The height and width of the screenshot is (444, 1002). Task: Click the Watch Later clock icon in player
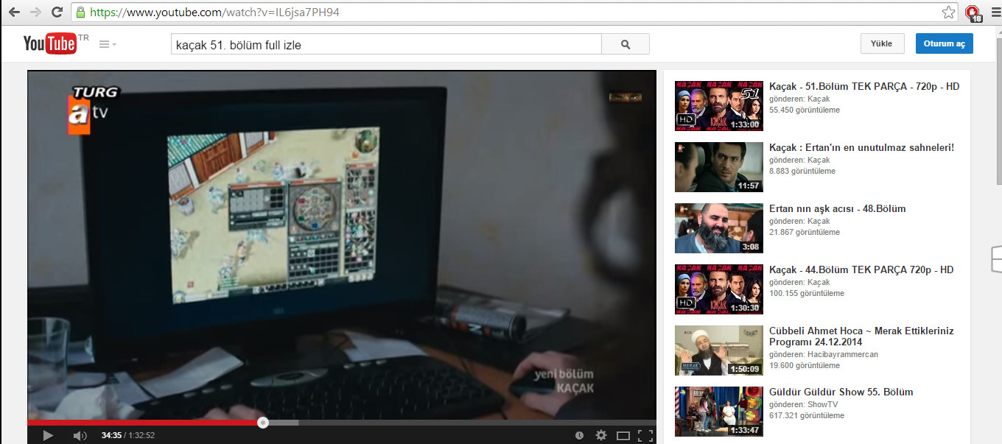tap(579, 435)
